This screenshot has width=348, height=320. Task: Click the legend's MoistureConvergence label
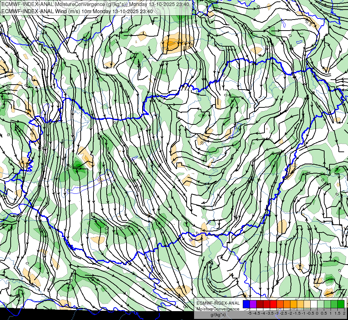pos(218,309)
